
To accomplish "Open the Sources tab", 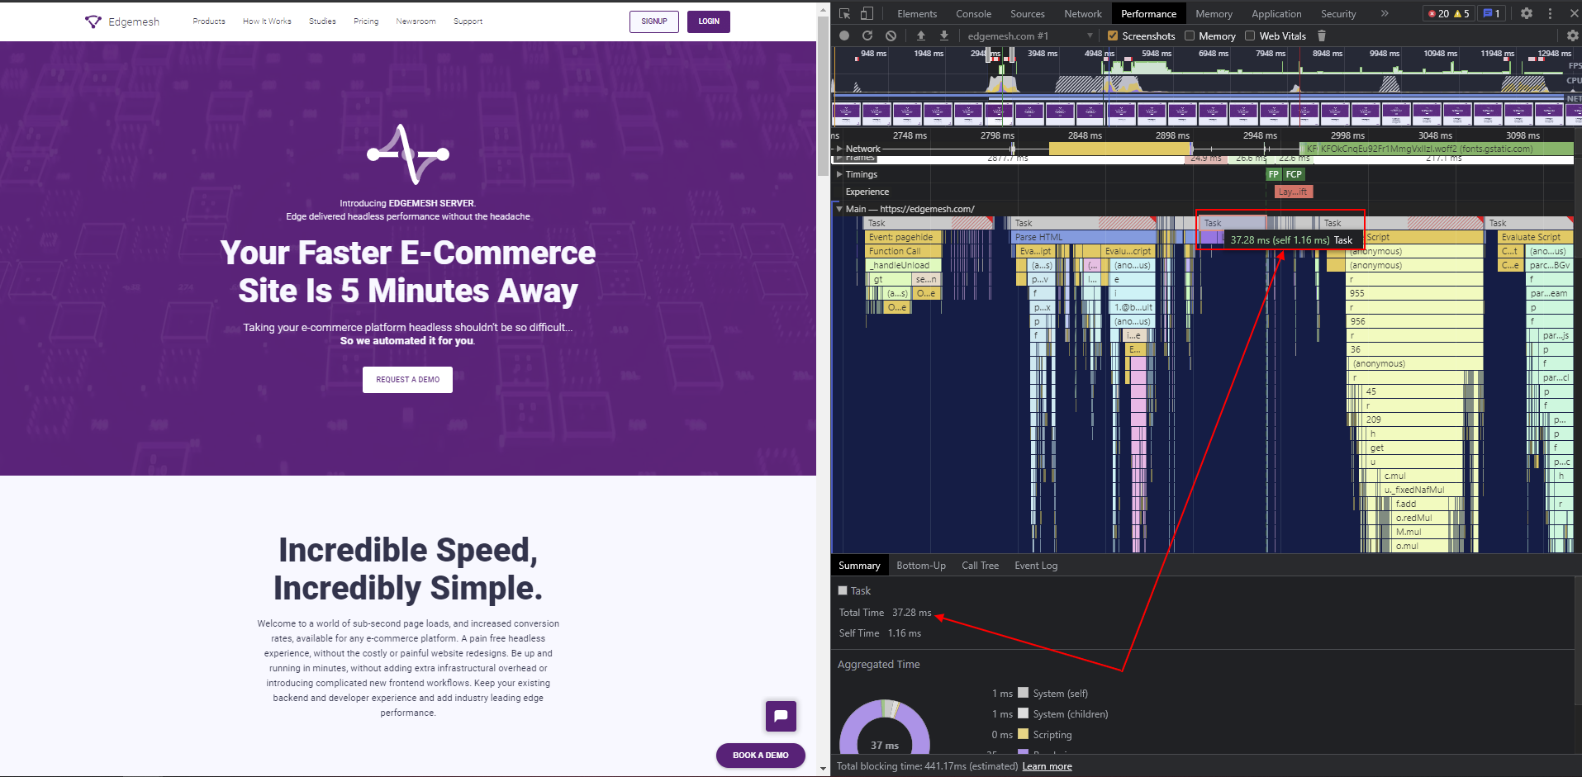I will pyautogui.click(x=1027, y=13).
